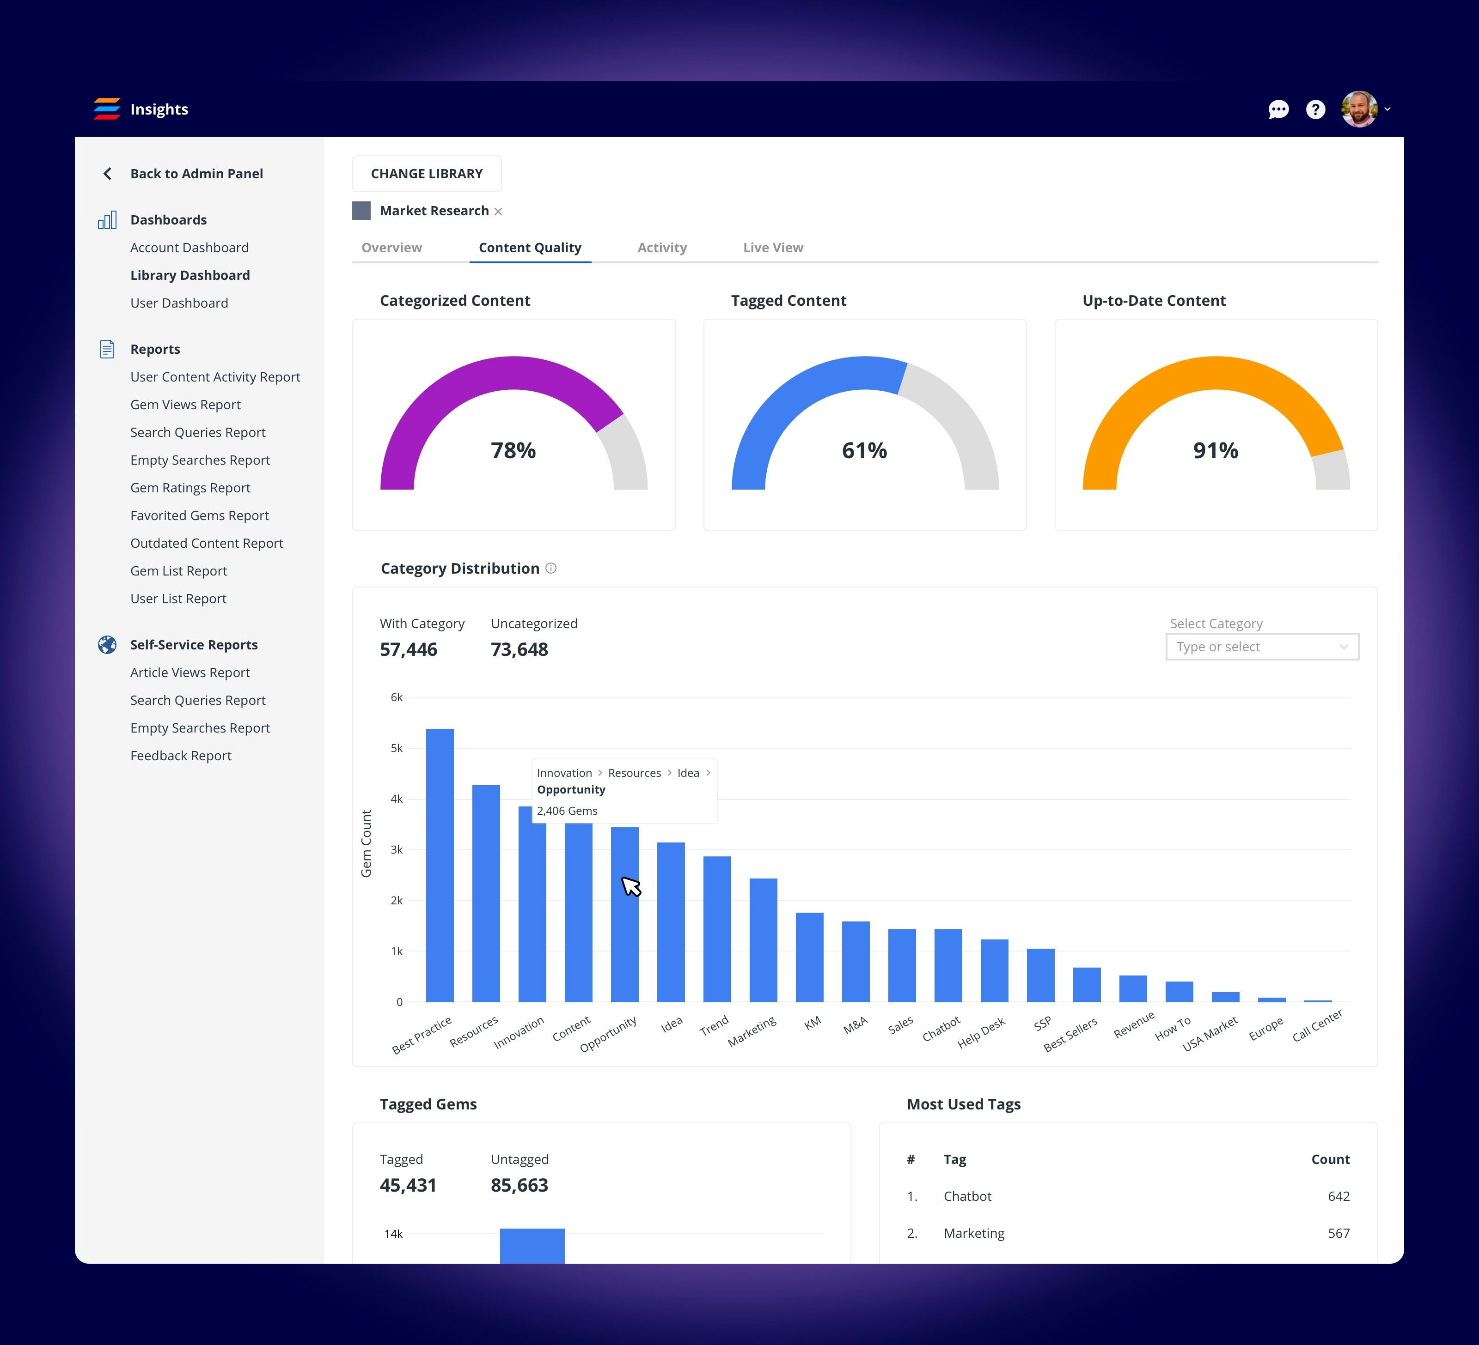
Task: Click the Self-Service Reports globe icon
Action: [107, 644]
